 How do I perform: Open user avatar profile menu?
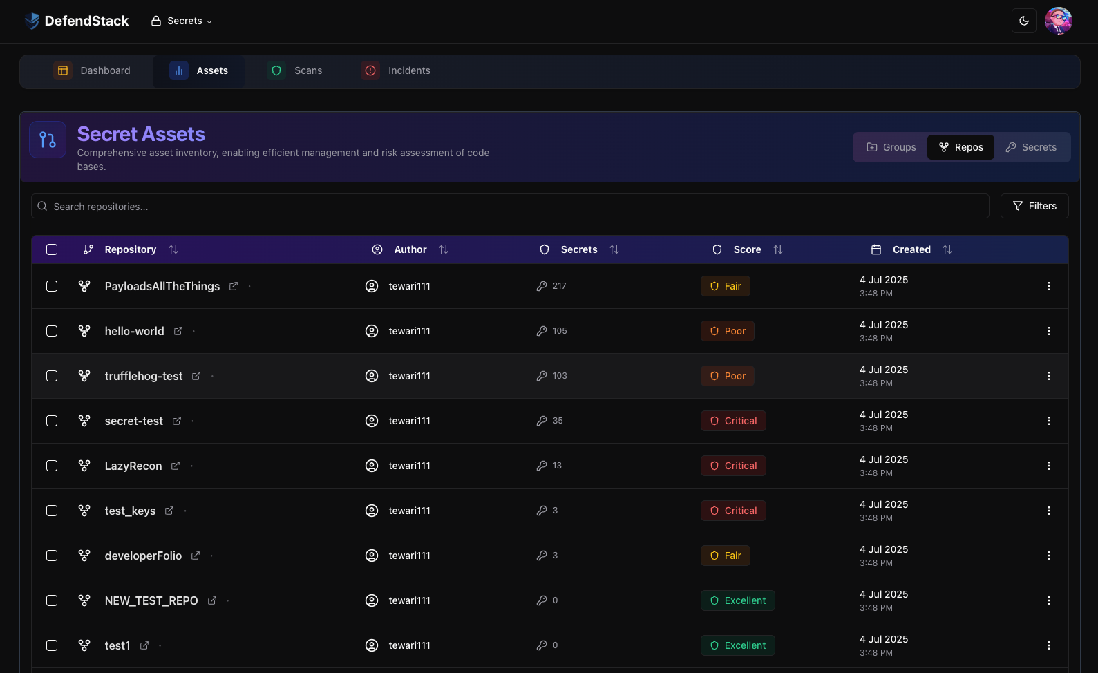1059,21
